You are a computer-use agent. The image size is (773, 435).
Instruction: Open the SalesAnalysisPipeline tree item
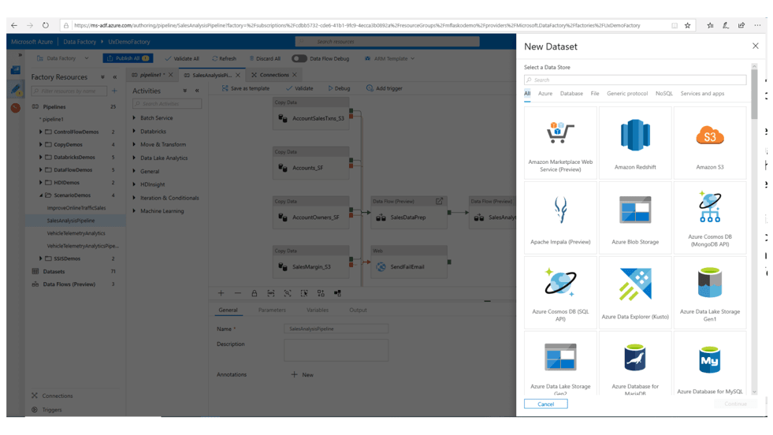point(70,221)
